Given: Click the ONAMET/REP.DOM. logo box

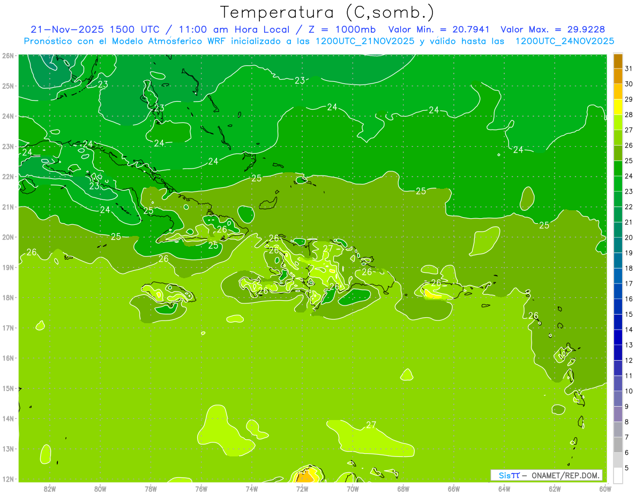Looking at the screenshot, I should pyautogui.click(x=547, y=475).
